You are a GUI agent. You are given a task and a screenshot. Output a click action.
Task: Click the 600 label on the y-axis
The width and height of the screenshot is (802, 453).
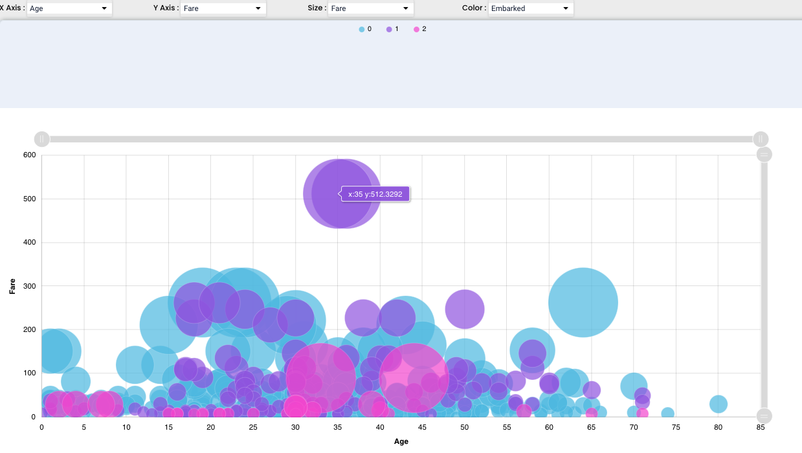(x=29, y=155)
